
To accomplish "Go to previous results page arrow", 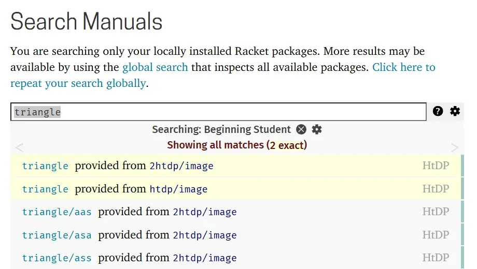I will (x=19, y=148).
